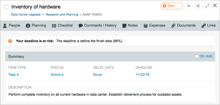The height and width of the screenshot is (105, 220).
Task: Click the share icon button
Action: 198,6
